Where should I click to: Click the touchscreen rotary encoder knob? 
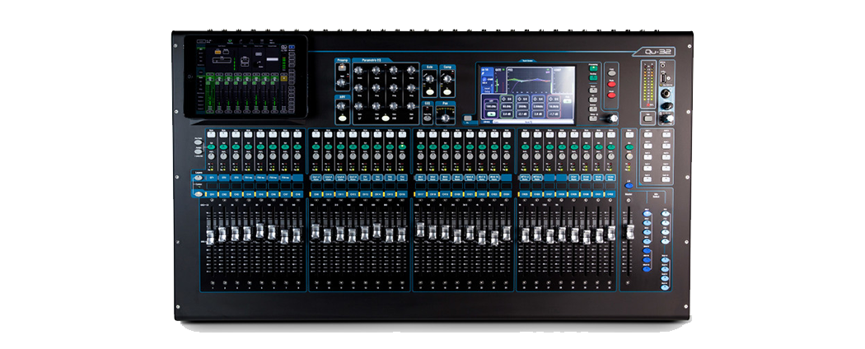(610, 119)
